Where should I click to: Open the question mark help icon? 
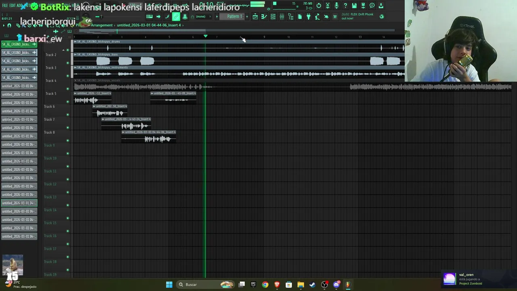[x=345, y=6]
